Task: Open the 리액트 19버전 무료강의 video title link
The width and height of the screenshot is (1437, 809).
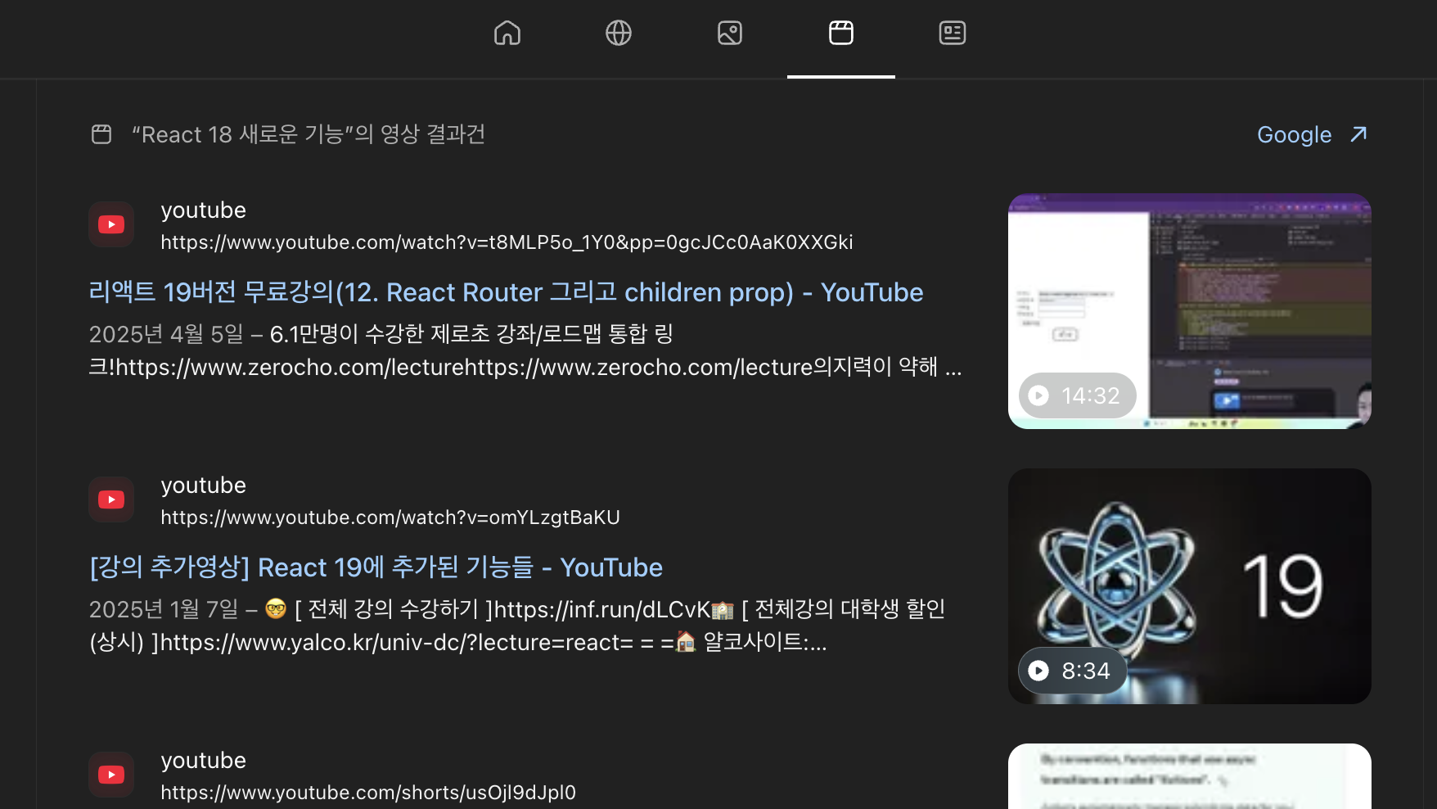Action: coord(506,292)
